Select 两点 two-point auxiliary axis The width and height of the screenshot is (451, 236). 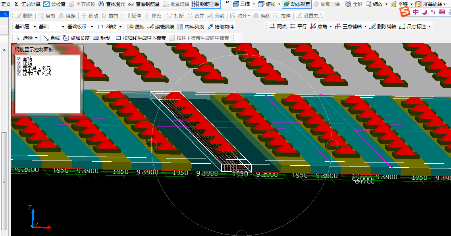pos(278,26)
